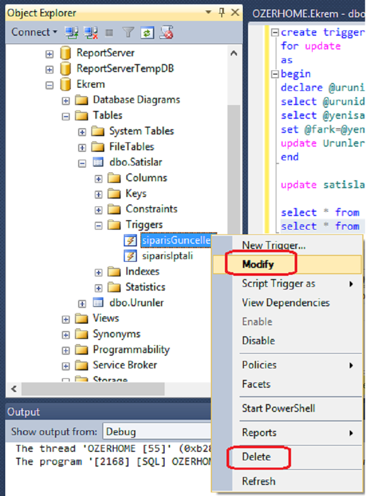Click the Disconnect server icon
The image size is (366, 496).
91,33
